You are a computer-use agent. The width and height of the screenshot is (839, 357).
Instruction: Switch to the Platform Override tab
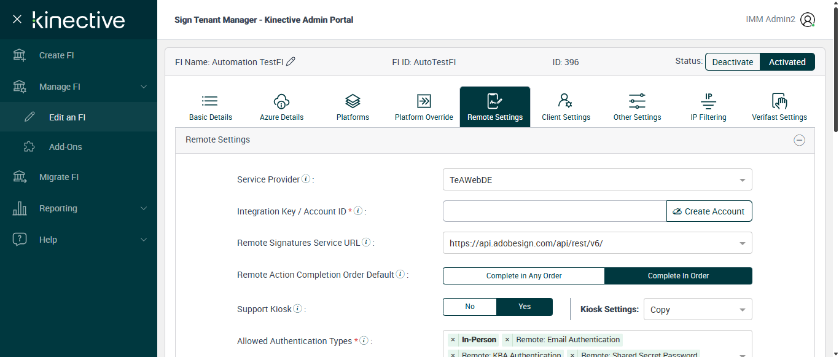424,107
